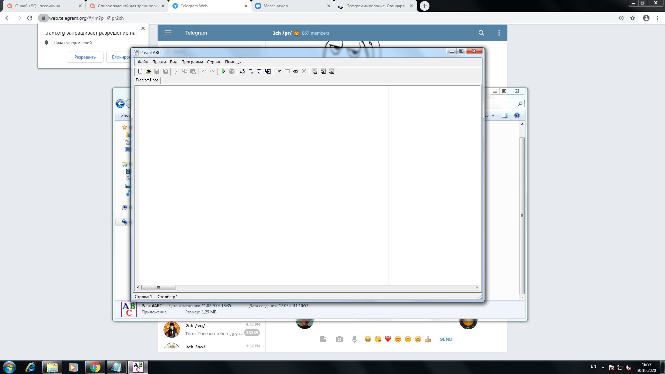Image resolution: width=665 pixels, height=374 pixels.
Task: Click the camera photo icon in Telegram
Action: coord(339,339)
